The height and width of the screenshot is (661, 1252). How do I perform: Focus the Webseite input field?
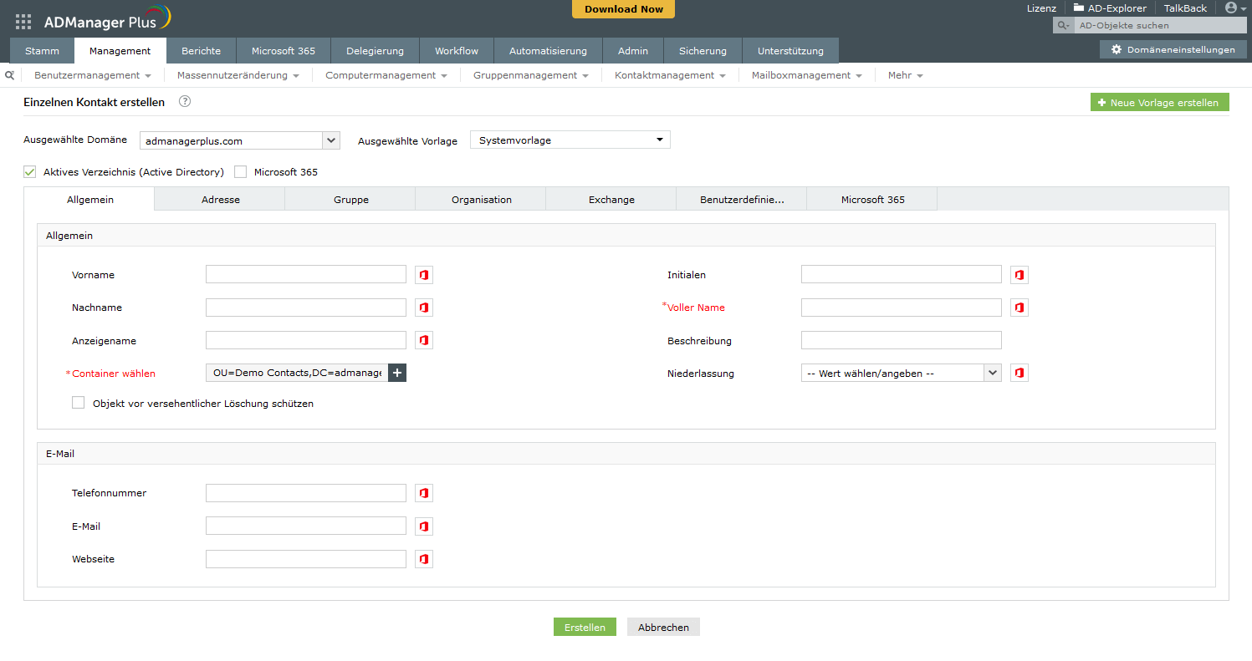[306, 559]
